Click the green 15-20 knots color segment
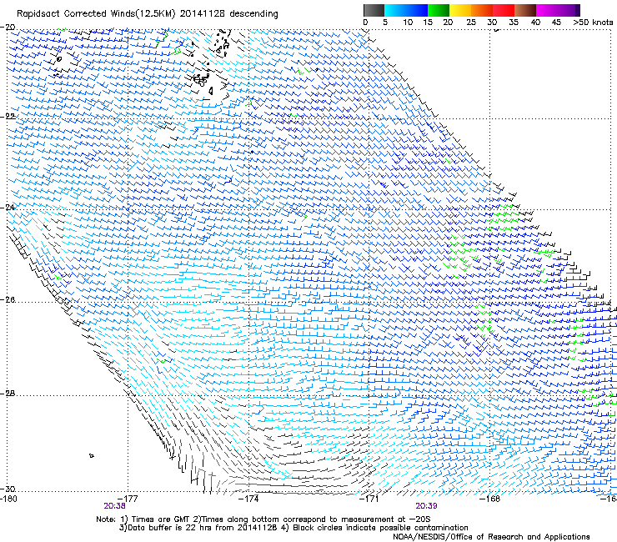Viewport: 617px width, 542px height. point(439,10)
